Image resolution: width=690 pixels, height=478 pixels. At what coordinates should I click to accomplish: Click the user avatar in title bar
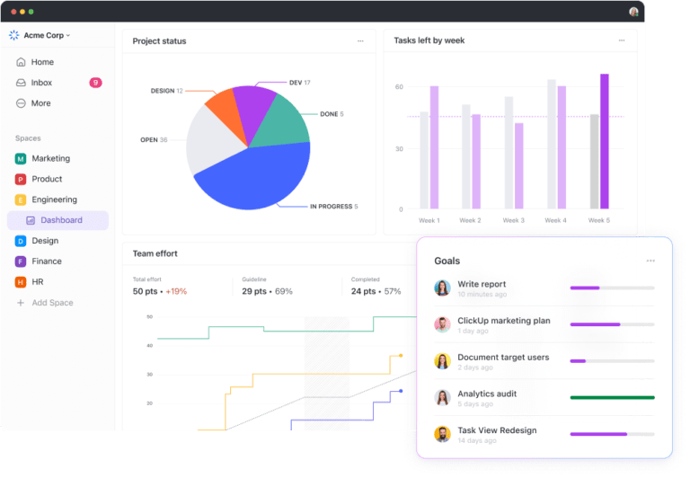633,12
